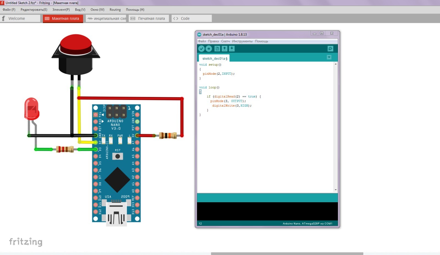Switch to the schematic view tab
The width and height of the screenshot is (440, 255).
click(x=106, y=18)
